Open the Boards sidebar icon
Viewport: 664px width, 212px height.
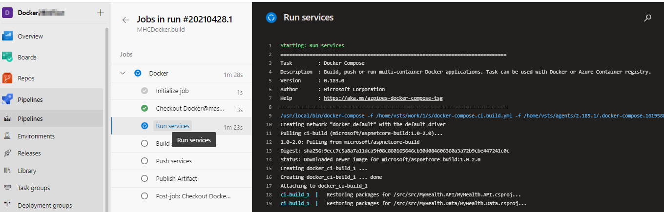click(7, 57)
